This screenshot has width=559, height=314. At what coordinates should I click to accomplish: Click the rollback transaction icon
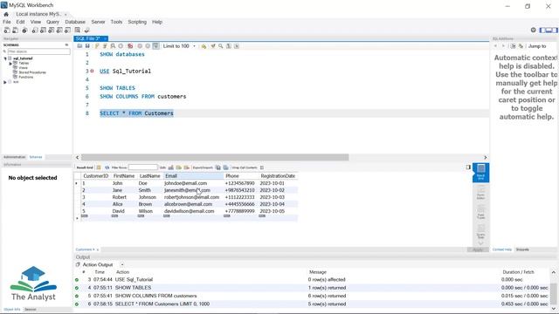pyautogui.click(x=148, y=46)
